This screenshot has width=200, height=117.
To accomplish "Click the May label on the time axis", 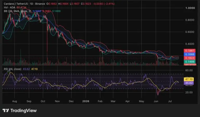I will pos(141,101).
